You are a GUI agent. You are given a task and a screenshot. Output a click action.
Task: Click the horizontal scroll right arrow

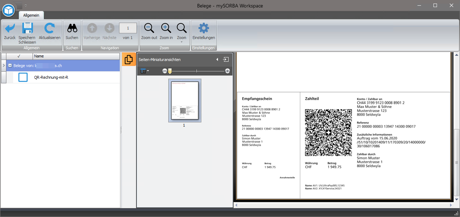[x=451, y=205]
